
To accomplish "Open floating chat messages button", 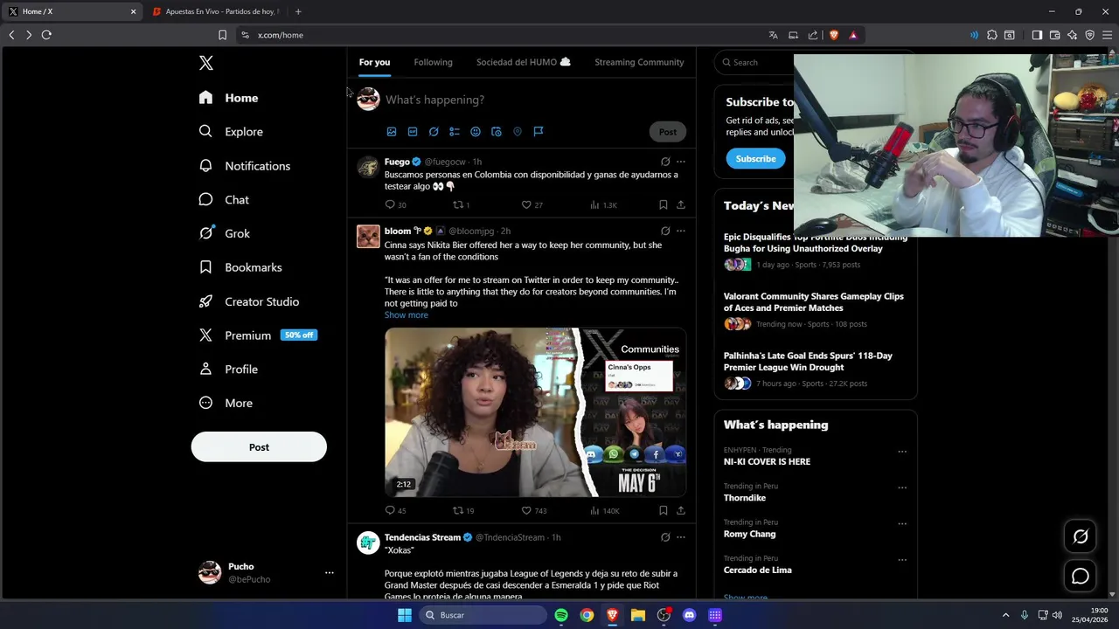I will (1081, 577).
